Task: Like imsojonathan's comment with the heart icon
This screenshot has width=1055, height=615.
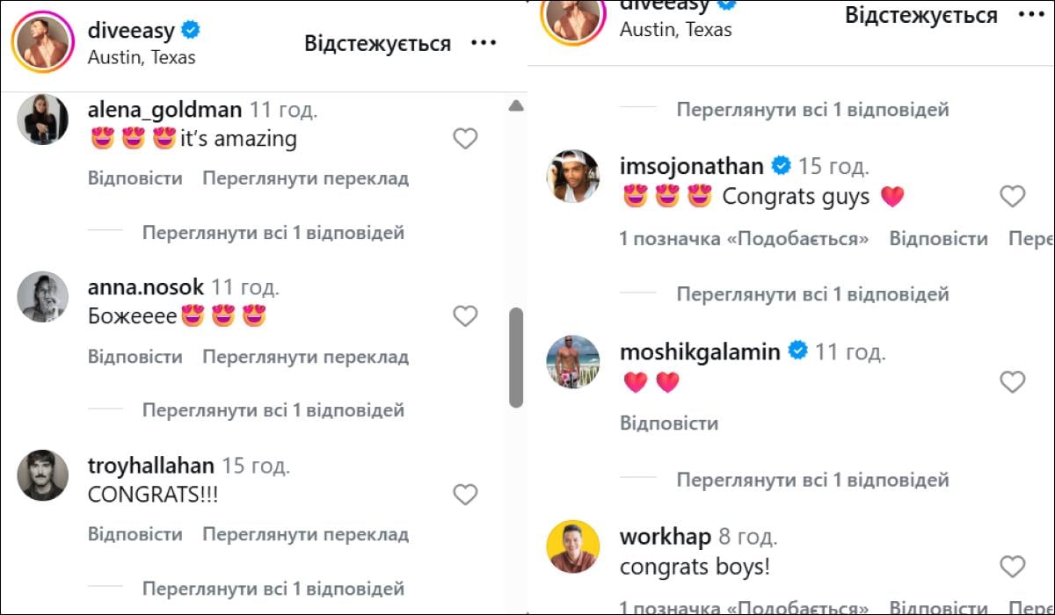Action: point(1012,196)
